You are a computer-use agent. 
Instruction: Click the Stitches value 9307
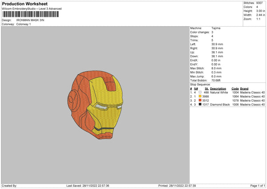259,3
